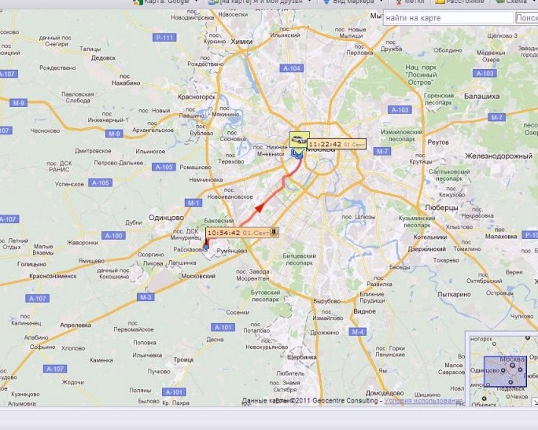Open the Вид маркера dropdown
The width and height of the screenshot is (538, 430).
353,2
